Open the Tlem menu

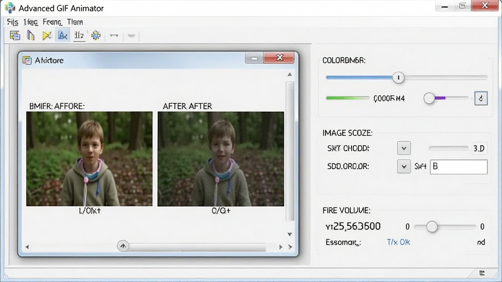[x=75, y=22]
